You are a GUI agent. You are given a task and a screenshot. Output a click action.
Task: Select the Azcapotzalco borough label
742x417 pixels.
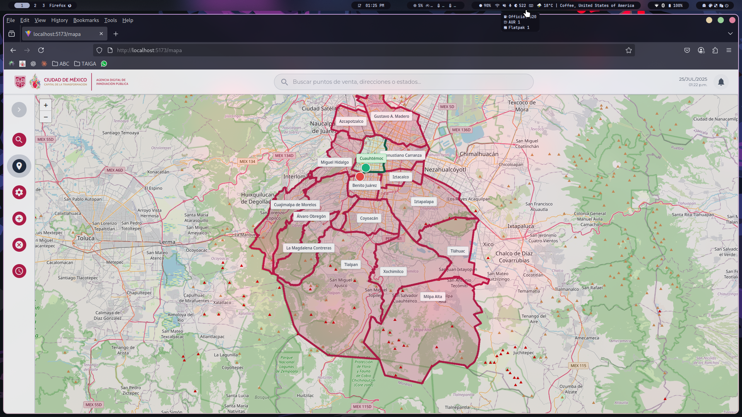click(351, 121)
